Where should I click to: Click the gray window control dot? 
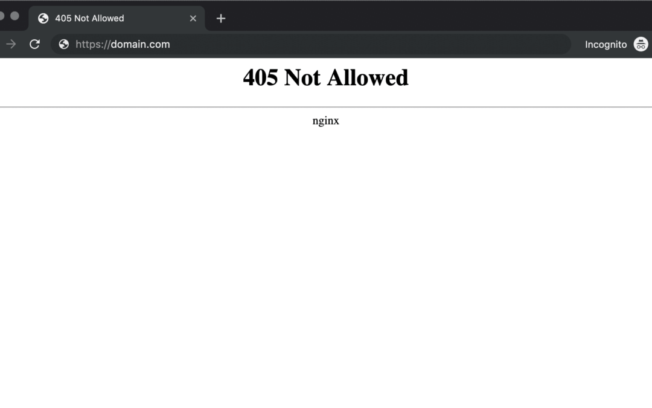point(15,16)
